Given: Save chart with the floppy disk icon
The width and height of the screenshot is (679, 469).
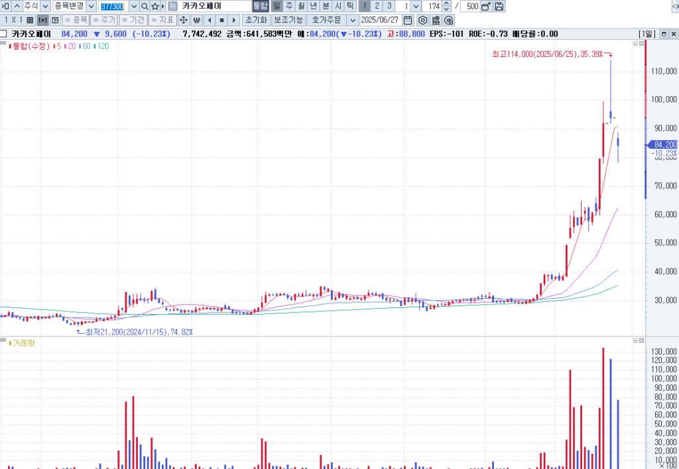Looking at the screenshot, I should (499, 6).
